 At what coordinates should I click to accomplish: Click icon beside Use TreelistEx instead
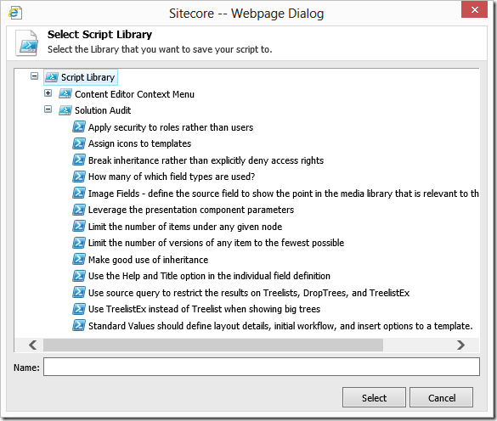(x=79, y=309)
